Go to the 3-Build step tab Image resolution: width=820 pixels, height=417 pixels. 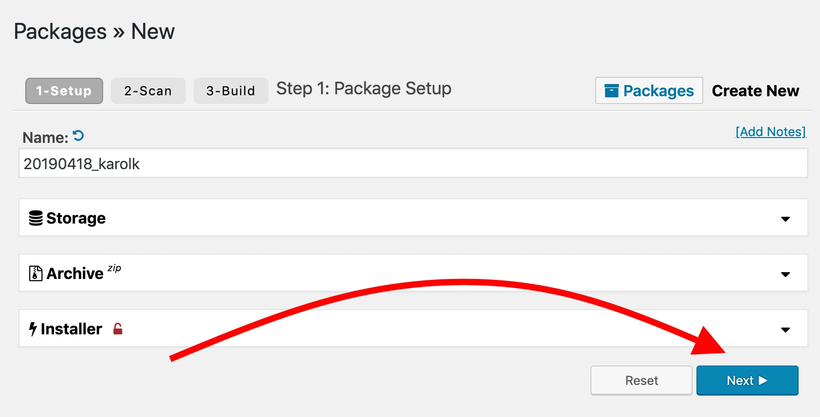coord(231,91)
